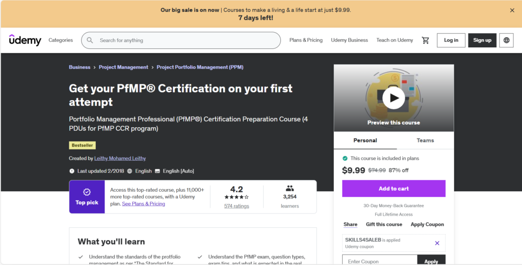Click the Log in button
The image size is (522, 265).
pyautogui.click(x=451, y=40)
